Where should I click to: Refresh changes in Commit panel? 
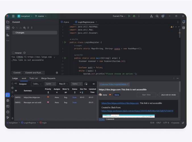pyautogui.click(x=13, y=28)
